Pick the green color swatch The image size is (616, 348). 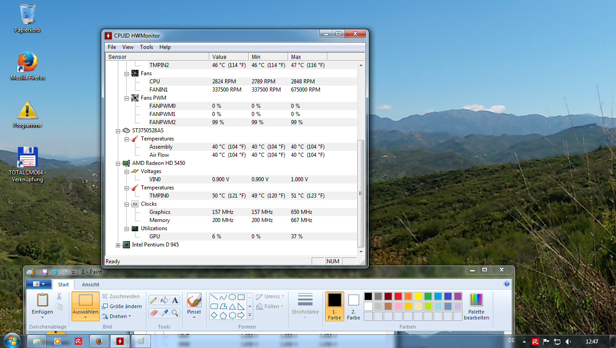(428, 296)
